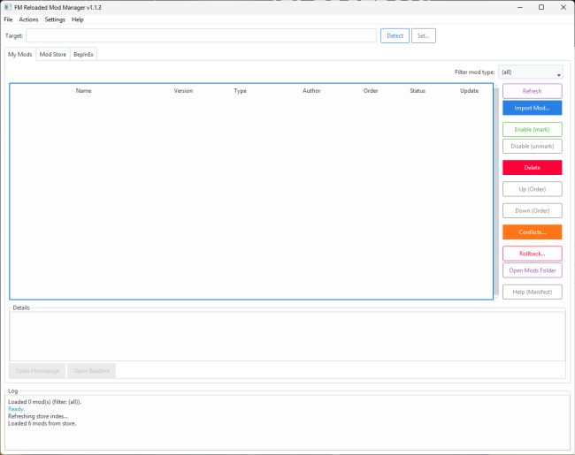Screen dimensions: 575x455
Task: Open the Actions menu
Action: [x=29, y=19]
